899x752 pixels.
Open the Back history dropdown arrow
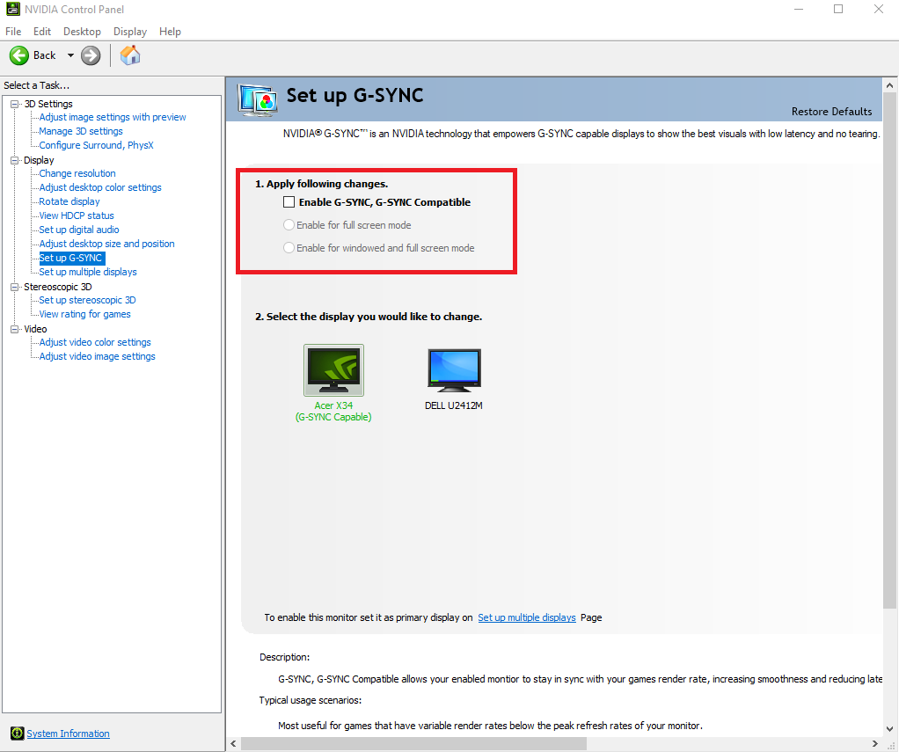pyautogui.click(x=70, y=55)
